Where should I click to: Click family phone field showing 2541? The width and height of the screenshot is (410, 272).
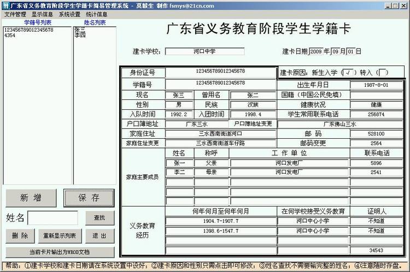tap(376, 172)
